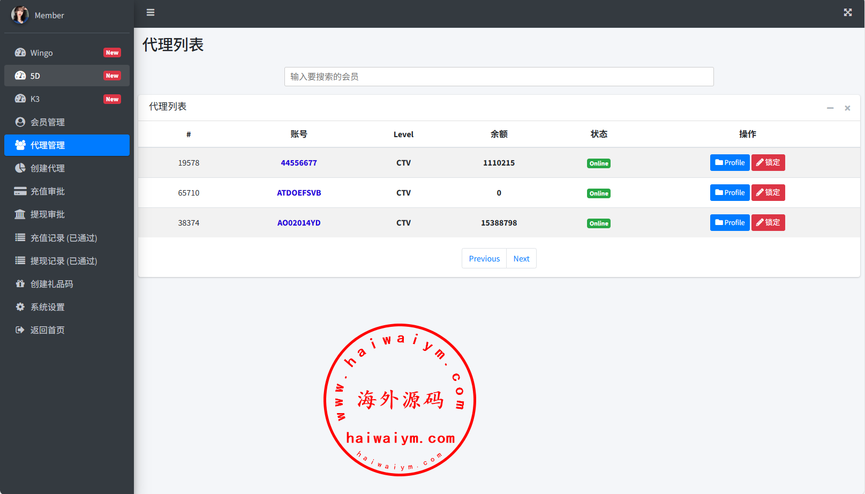Open Profile for account ATDOEFSVB
Image resolution: width=865 pixels, height=494 pixels.
[729, 193]
